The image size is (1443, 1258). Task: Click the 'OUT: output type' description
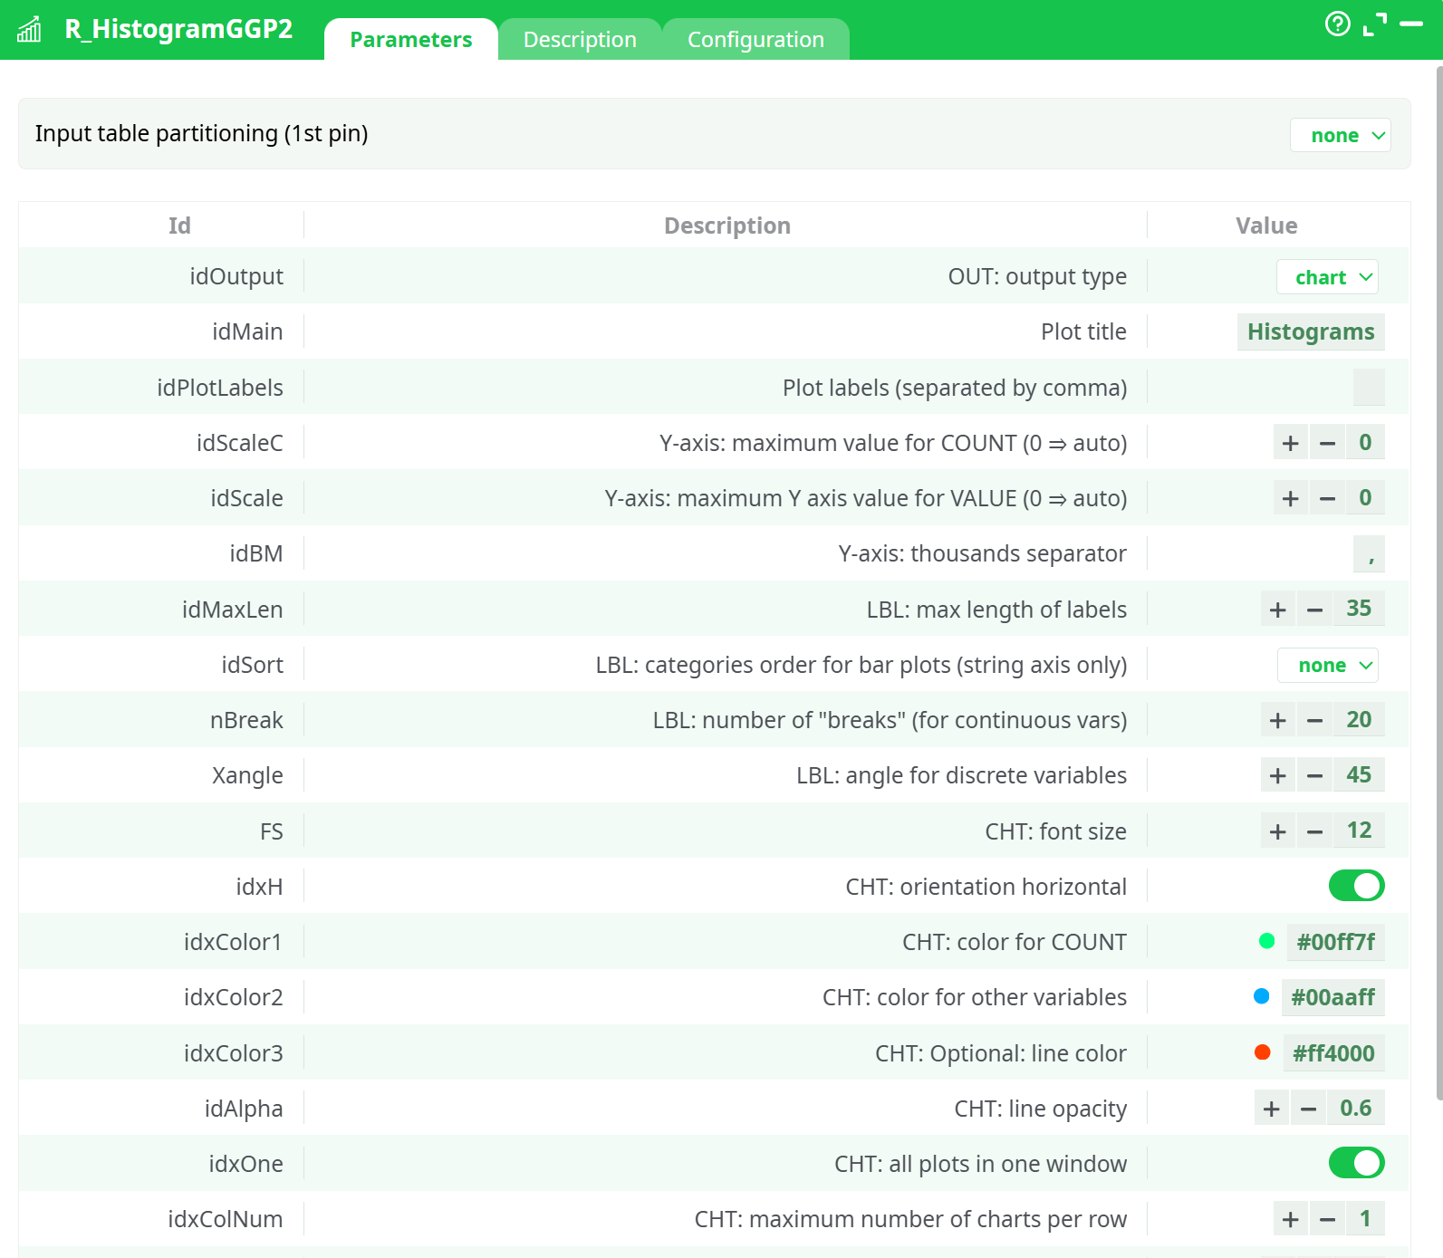[x=1037, y=276]
